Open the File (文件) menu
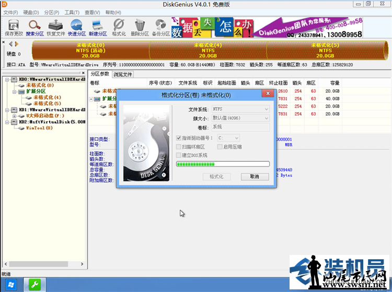The image size is (392, 292). 10,13
